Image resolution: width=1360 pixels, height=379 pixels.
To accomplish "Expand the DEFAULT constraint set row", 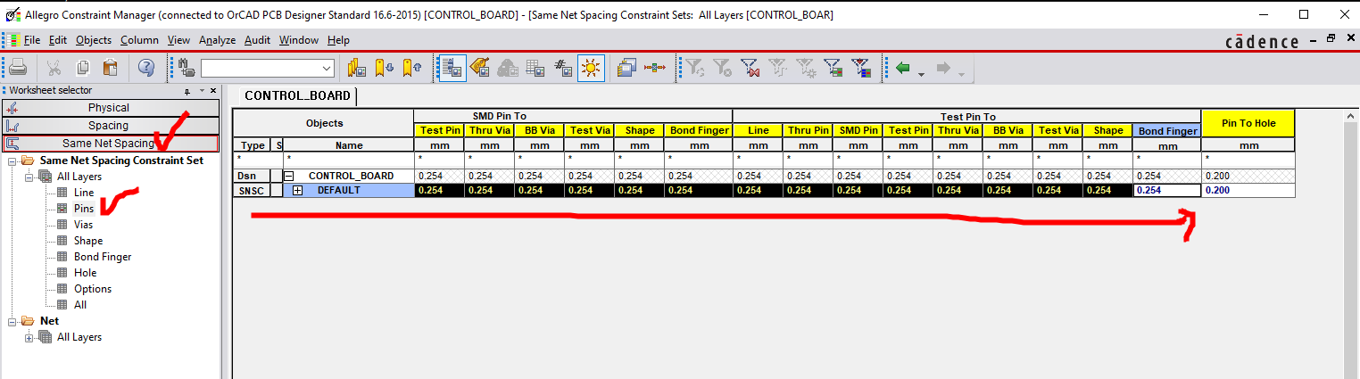I will click(x=298, y=190).
